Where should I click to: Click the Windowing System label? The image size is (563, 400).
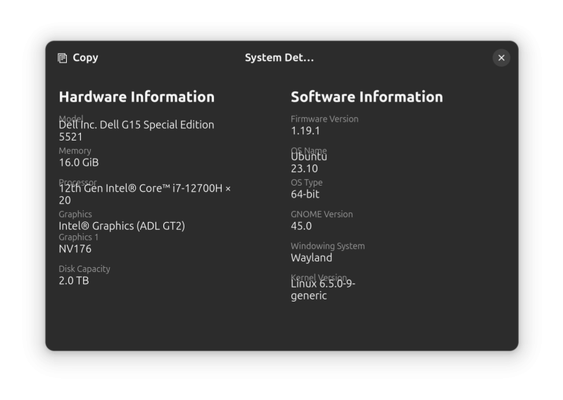(328, 246)
